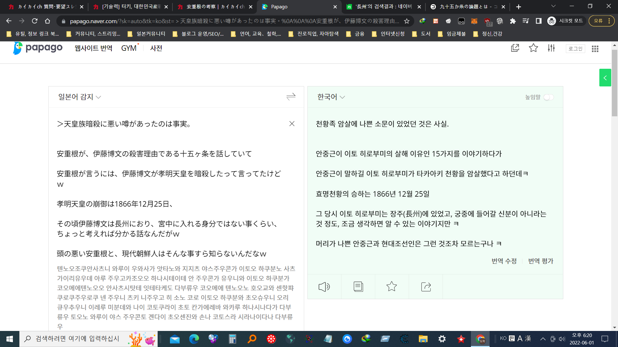Click the copy translation document icon

tap(358, 287)
